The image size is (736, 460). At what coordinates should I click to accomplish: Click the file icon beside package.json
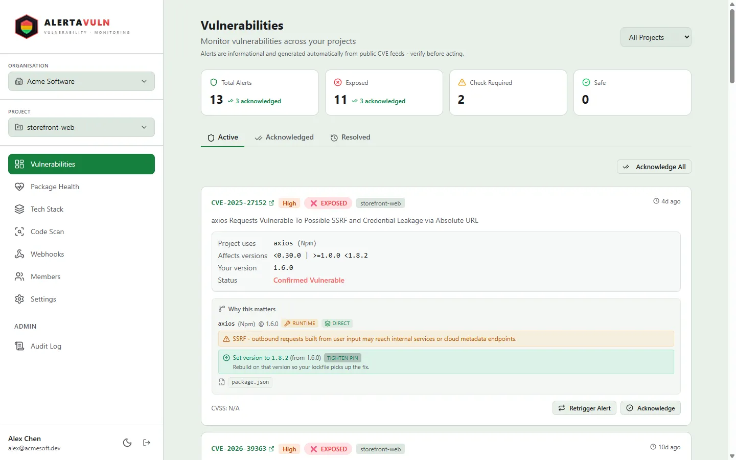pyautogui.click(x=221, y=382)
